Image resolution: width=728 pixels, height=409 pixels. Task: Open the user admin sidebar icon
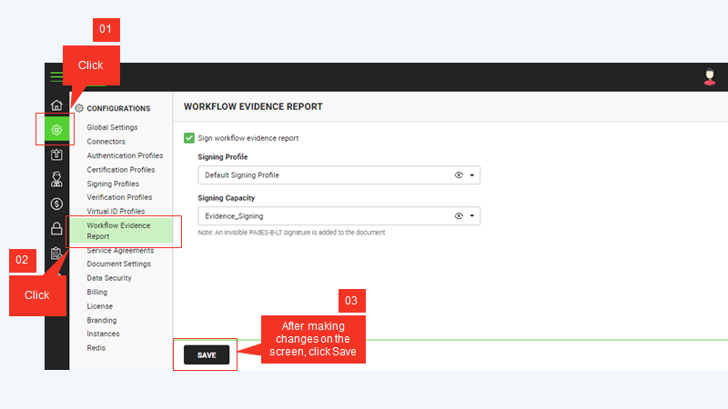pos(56,179)
